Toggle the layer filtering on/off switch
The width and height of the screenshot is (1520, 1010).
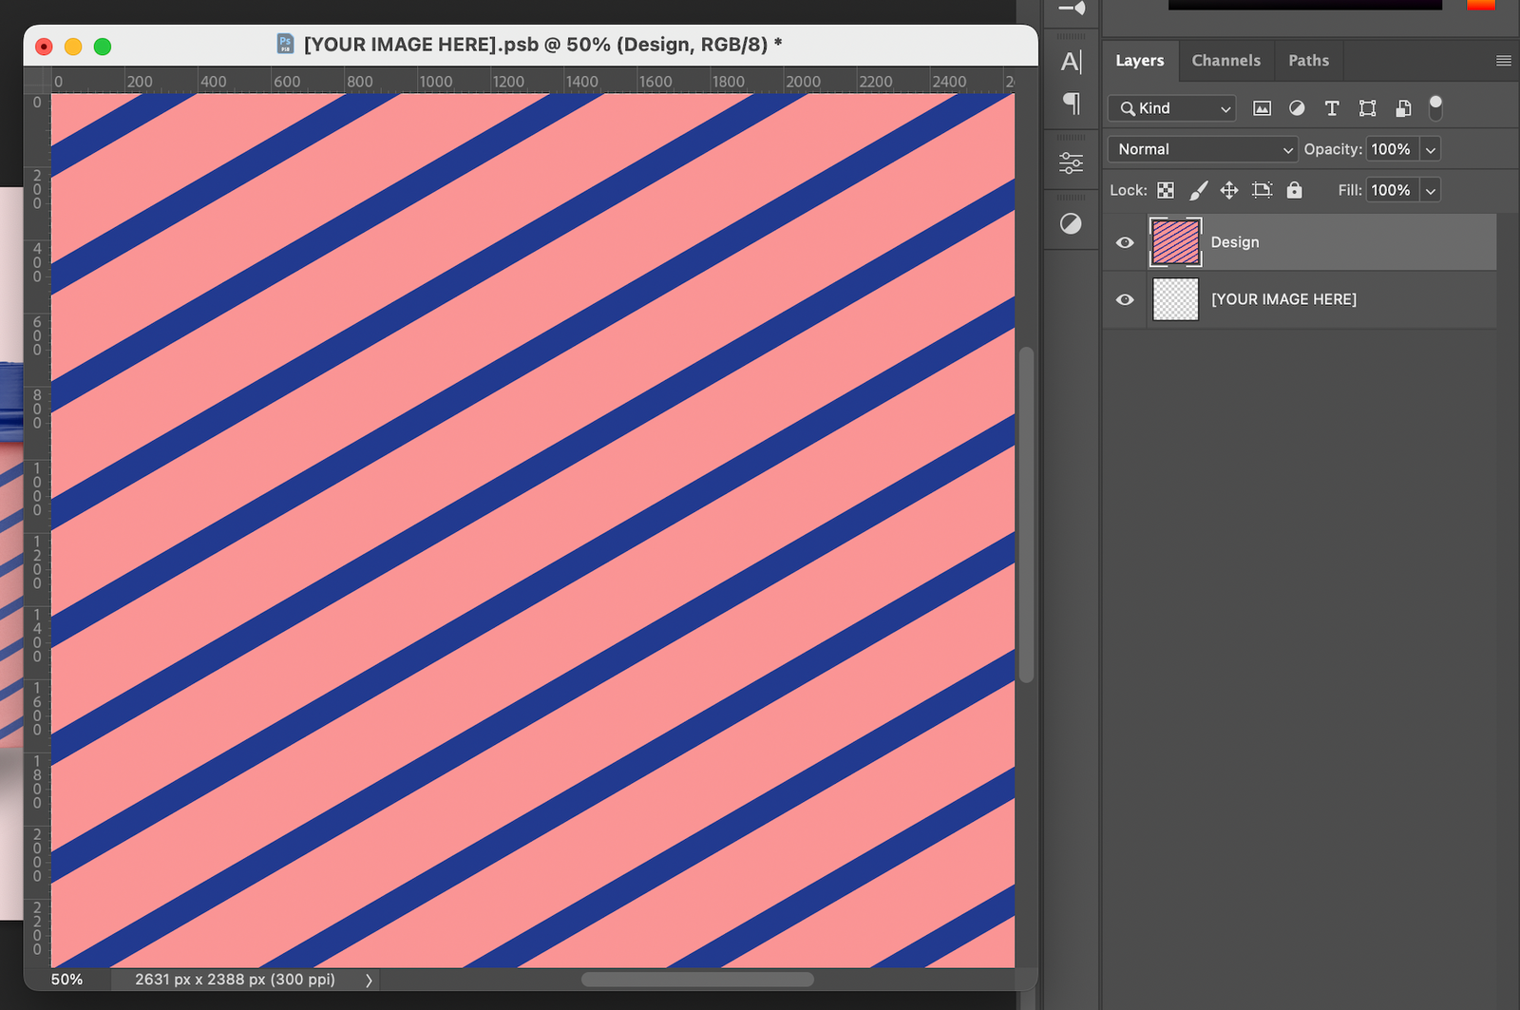[1435, 107]
